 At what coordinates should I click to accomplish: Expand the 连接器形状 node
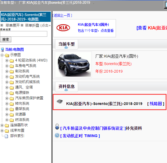point(2,125)
